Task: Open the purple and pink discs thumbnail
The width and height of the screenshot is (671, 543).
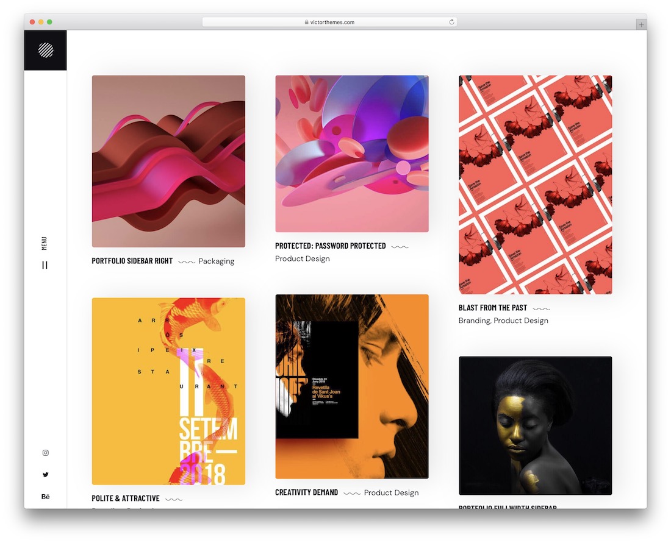Action: tap(352, 154)
